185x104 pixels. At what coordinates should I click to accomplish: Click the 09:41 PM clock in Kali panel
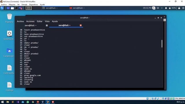coord(147,8)
